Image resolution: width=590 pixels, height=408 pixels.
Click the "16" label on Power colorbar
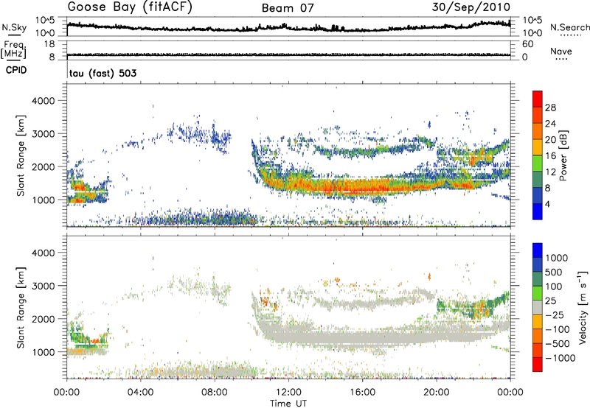(550, 156)
